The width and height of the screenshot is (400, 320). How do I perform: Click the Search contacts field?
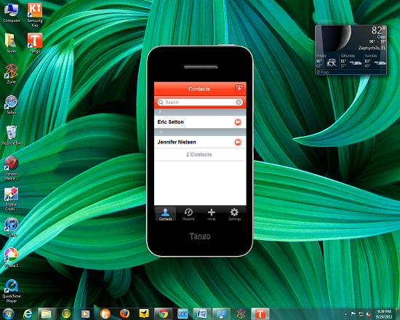click(x=200, y=102)
